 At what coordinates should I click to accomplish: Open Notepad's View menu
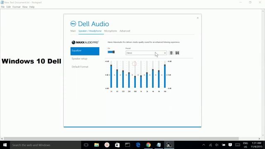[x=25, y=7]
